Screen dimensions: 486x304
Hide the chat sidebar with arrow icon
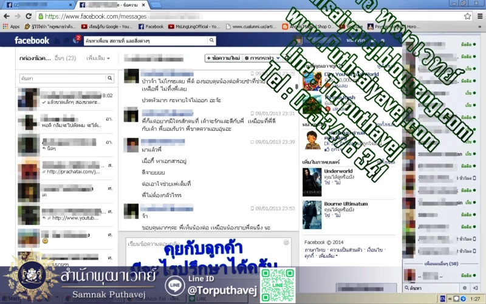click(x=474, y=288)
